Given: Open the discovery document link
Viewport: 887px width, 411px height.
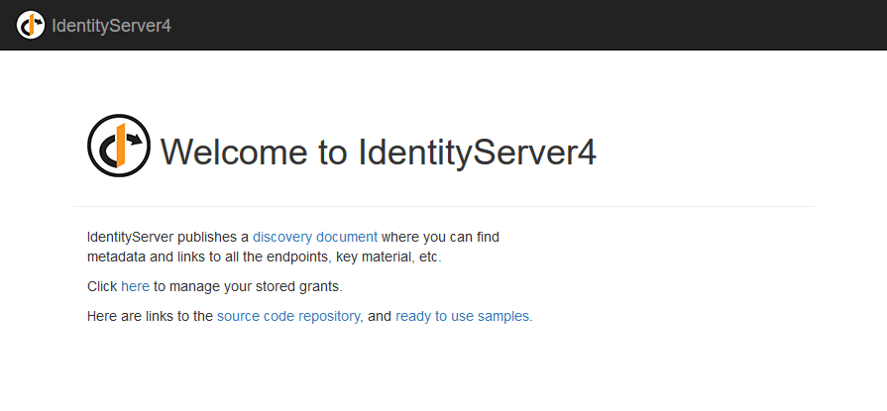Looking at the screenshot, I should [x=315, y=237].
